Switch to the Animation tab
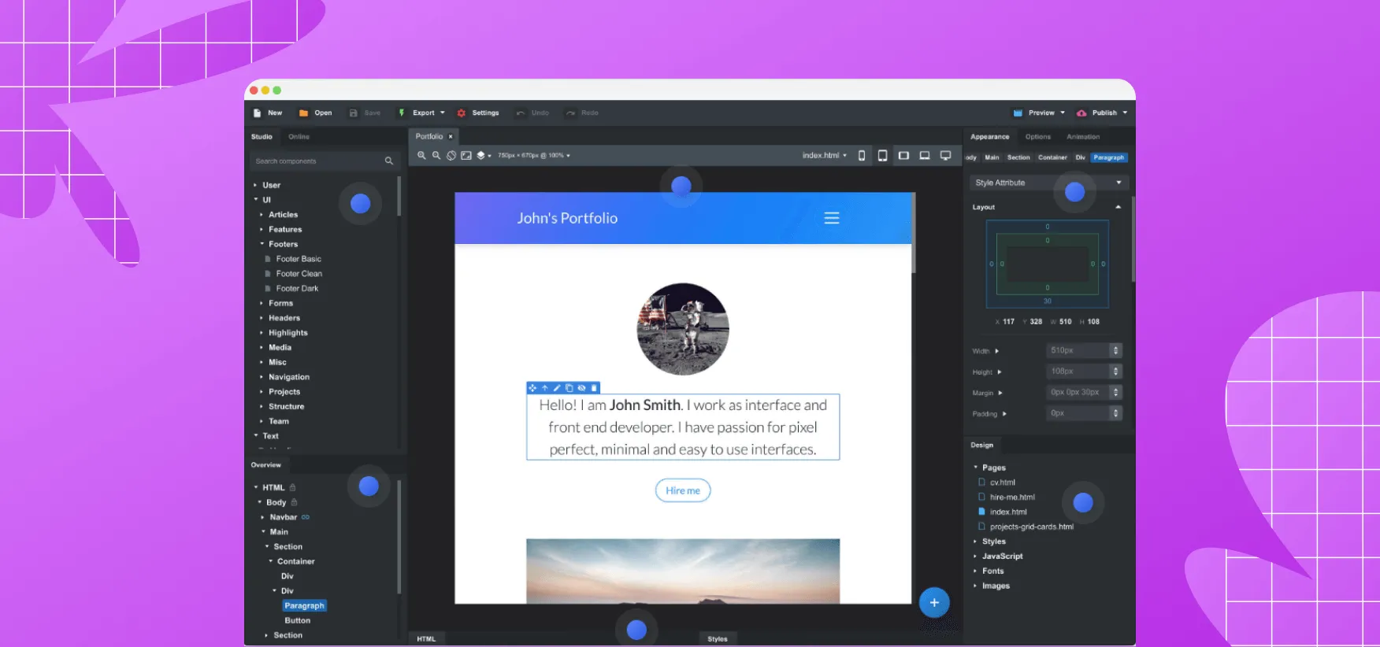This screenshot has height=647, width=1380. (1083, 137)
